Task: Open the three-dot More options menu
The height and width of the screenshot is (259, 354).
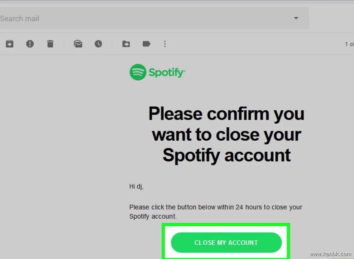Action: [x=165, y=44]
